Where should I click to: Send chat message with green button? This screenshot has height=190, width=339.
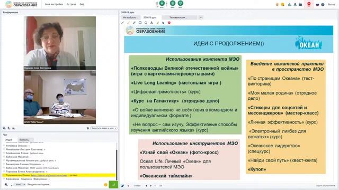tap(113, 185)
